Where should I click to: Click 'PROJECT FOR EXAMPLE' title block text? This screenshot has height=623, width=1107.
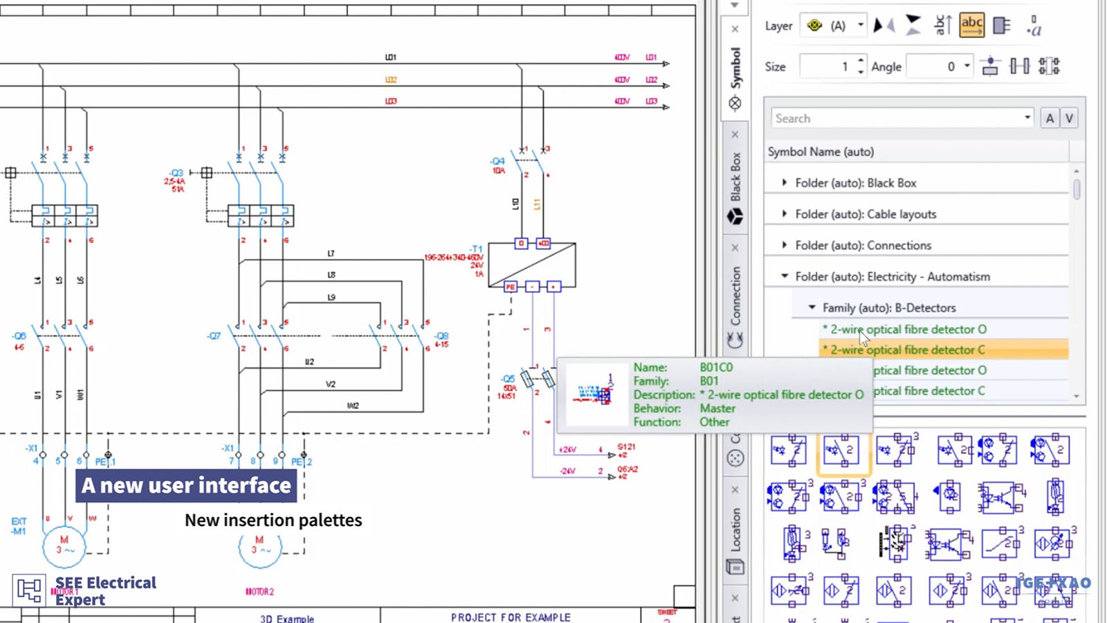pyautogui.click(x=511, y=617)
